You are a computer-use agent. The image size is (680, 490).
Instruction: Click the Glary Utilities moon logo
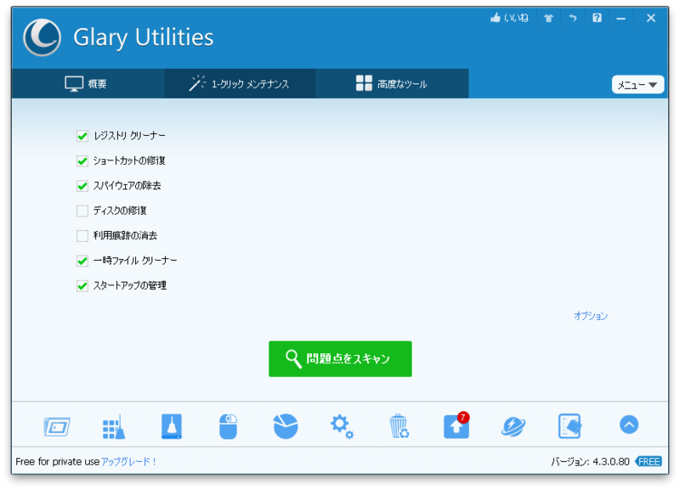(x=42, y=37)
